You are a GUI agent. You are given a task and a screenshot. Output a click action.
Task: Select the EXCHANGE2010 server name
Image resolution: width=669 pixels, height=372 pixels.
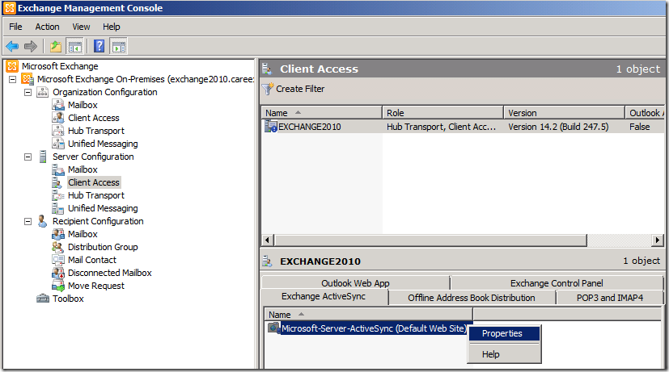point(310,127)
